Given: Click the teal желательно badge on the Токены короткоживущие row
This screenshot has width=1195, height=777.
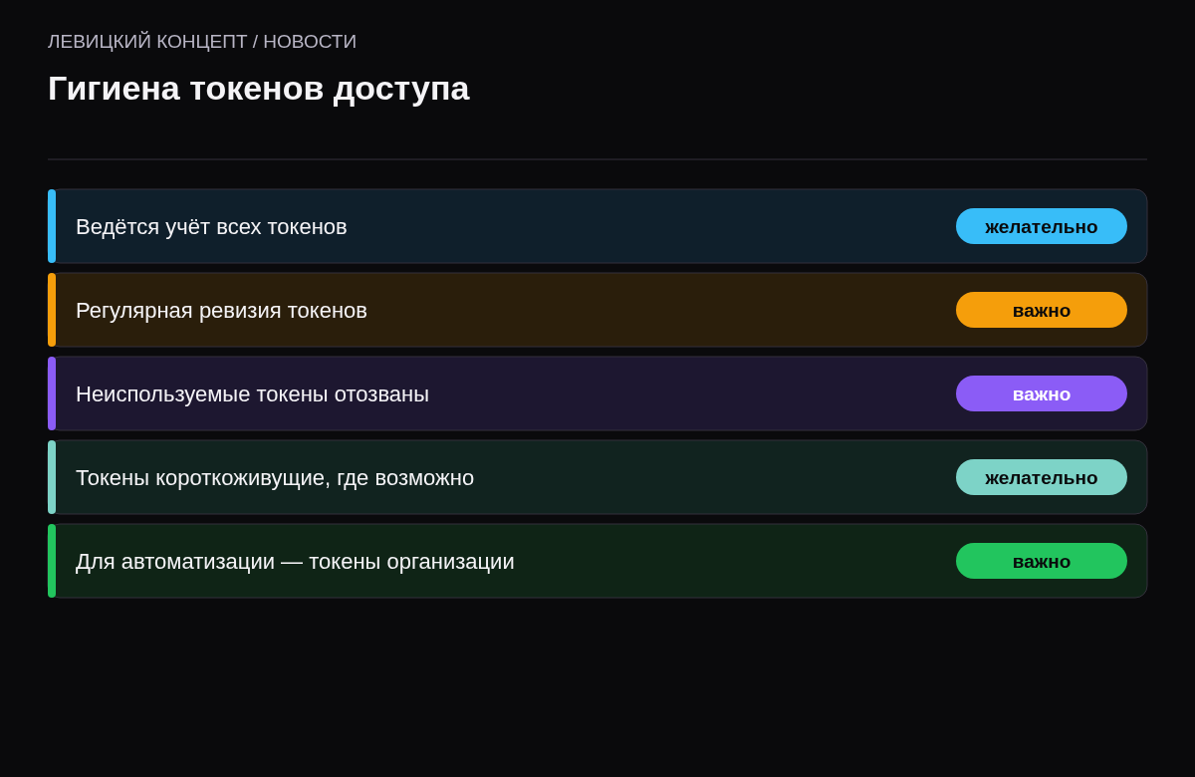Looking at the screenshot, I should 1042,477.
